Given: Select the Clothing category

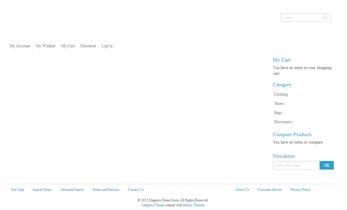Looking at the screenshot, I should coord(281,94).
